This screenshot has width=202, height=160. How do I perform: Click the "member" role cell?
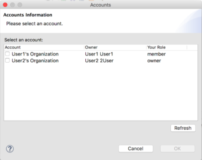[x=156, y=54]
